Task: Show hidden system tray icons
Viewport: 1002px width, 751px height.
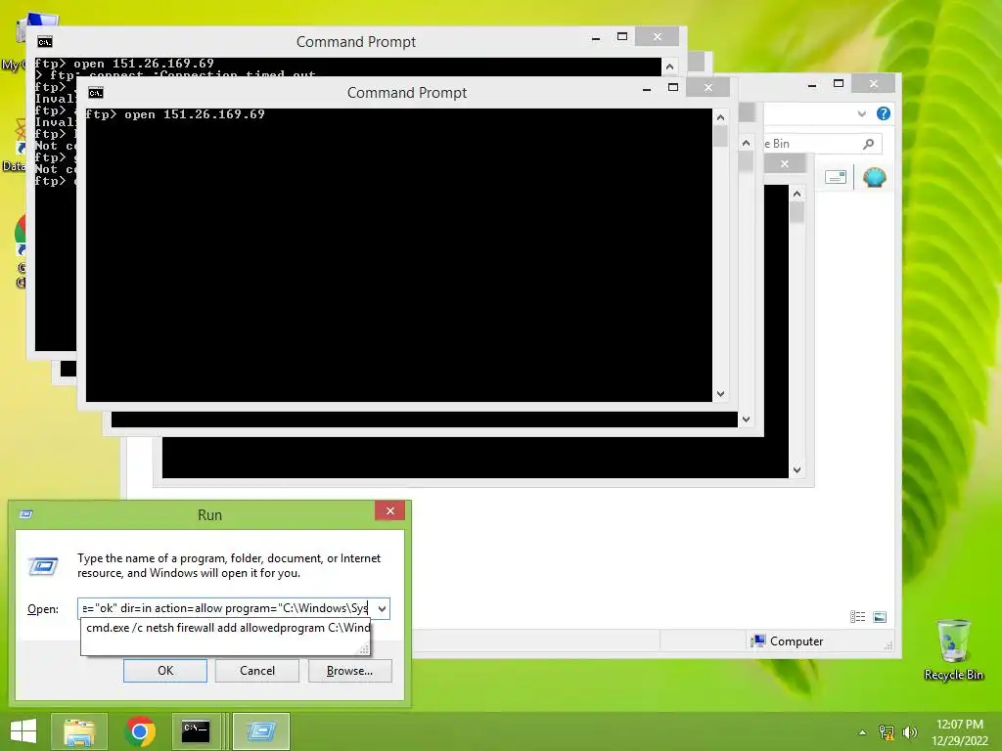Action: click(863, 732)
